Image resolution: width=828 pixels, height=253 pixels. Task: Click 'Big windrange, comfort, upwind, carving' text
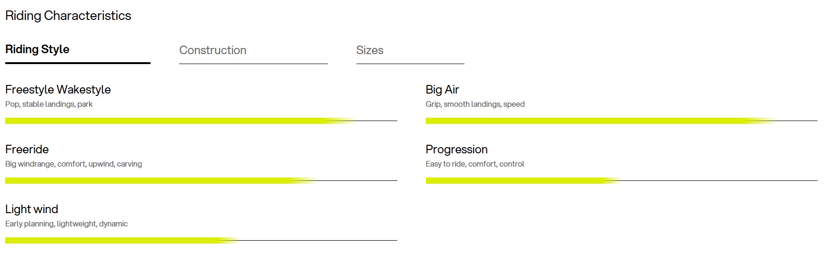pos(73,164)
